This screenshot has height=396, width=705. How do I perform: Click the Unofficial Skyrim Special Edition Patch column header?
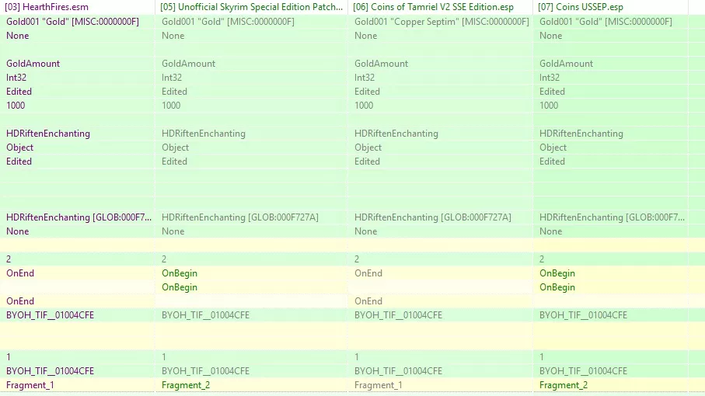tap(251, 7)
